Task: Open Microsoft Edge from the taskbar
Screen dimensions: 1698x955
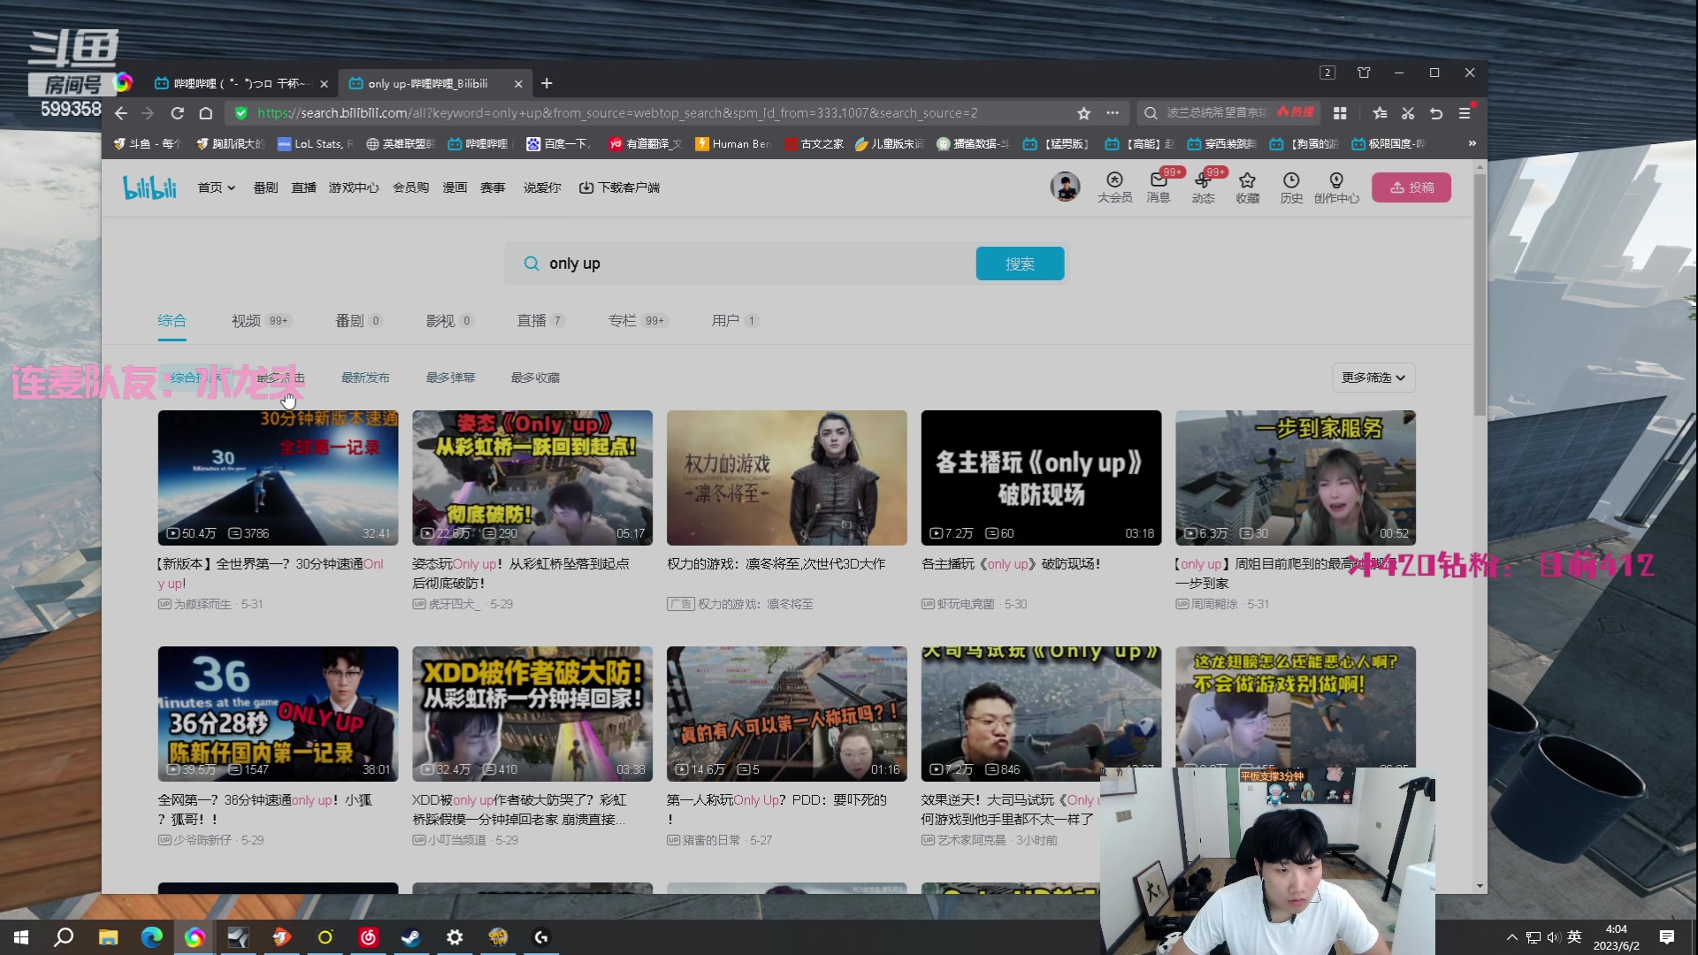Action: pyautogui.click(x=151, y=937)
